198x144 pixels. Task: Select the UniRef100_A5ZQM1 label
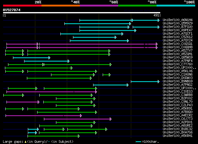point(178,54)
